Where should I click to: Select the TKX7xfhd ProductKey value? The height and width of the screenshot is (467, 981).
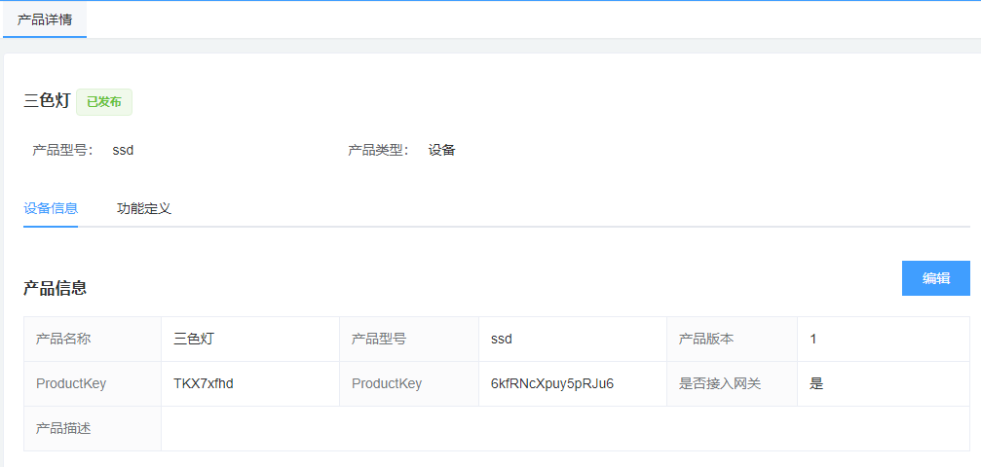[x=204, y=383]
